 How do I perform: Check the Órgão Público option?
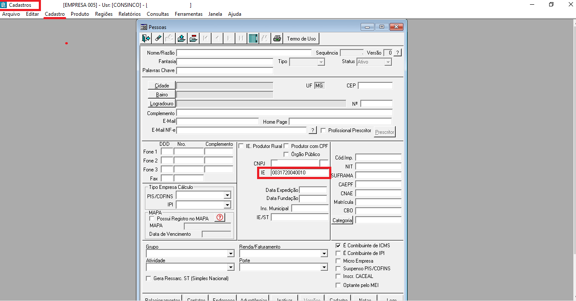(x=287, y=154)
